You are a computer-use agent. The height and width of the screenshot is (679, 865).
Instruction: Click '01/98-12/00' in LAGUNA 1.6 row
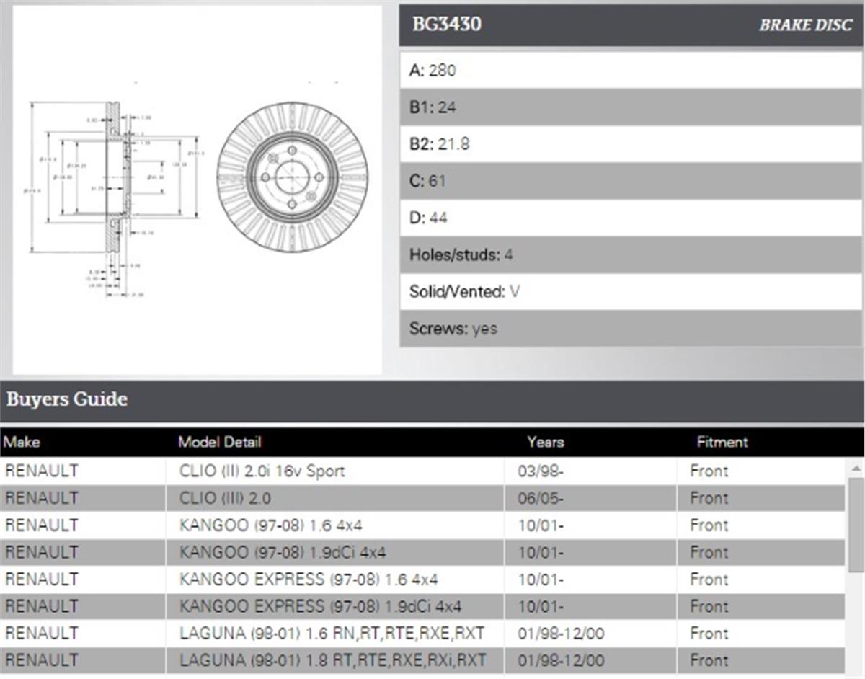[x=590, y=633]
